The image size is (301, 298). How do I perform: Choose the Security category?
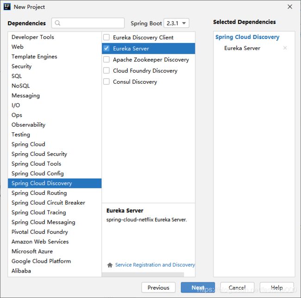pos(55,66)
